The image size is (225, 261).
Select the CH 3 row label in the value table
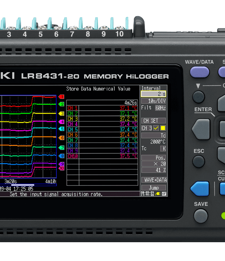(73, 119)
